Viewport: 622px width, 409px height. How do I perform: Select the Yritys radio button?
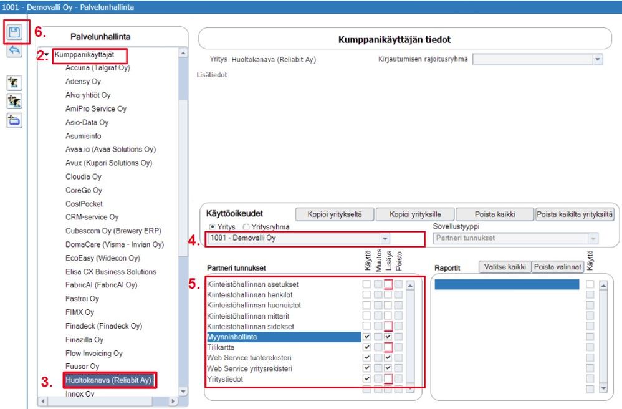[213, 227]
